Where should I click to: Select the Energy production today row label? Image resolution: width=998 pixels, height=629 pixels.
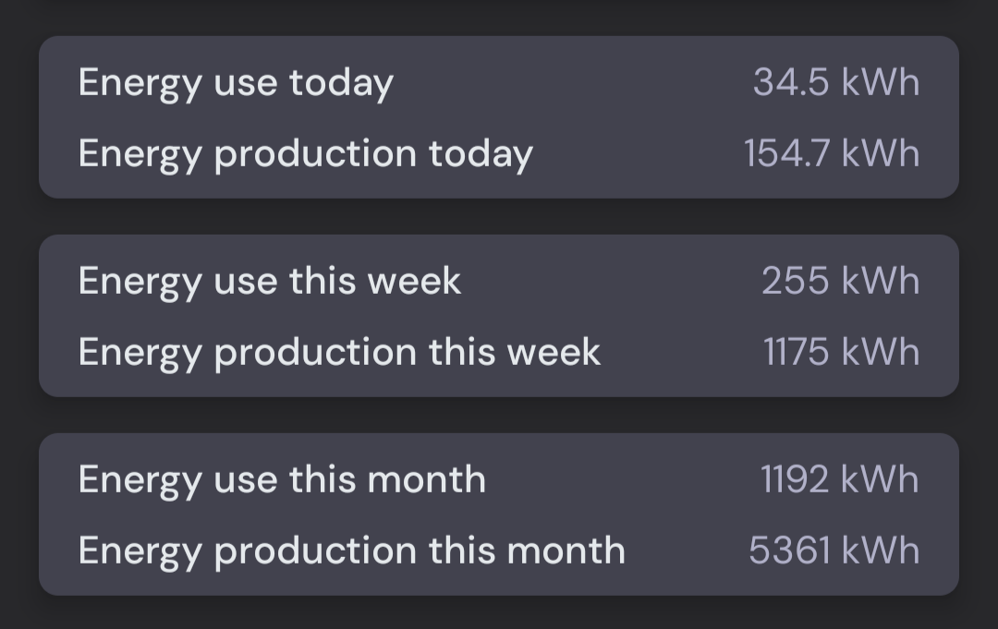click(305, 154)
